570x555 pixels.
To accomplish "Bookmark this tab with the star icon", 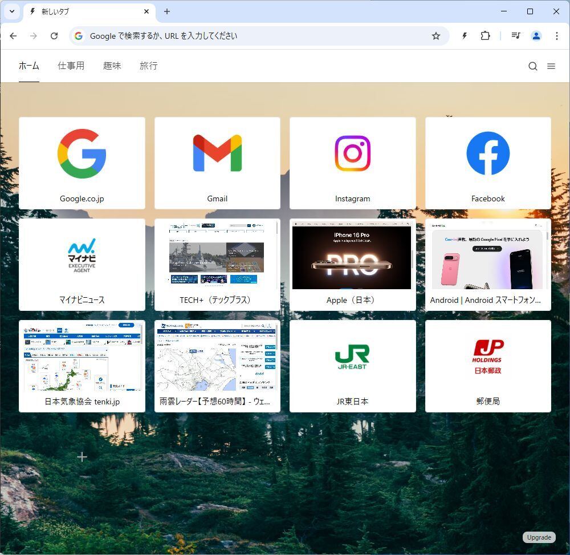I will click(436, 35).
